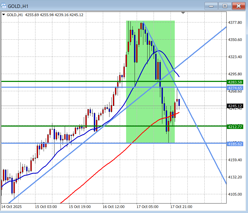248x213 pixels.
Task: Click the current price label 4245.12
Action: (235, 106)
